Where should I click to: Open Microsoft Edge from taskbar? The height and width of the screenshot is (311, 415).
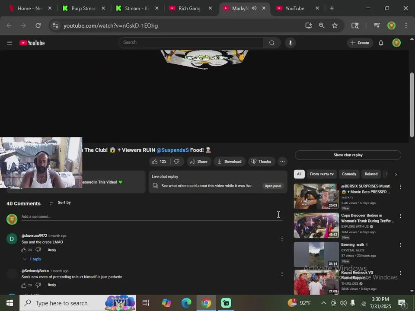tap(186, 303)
